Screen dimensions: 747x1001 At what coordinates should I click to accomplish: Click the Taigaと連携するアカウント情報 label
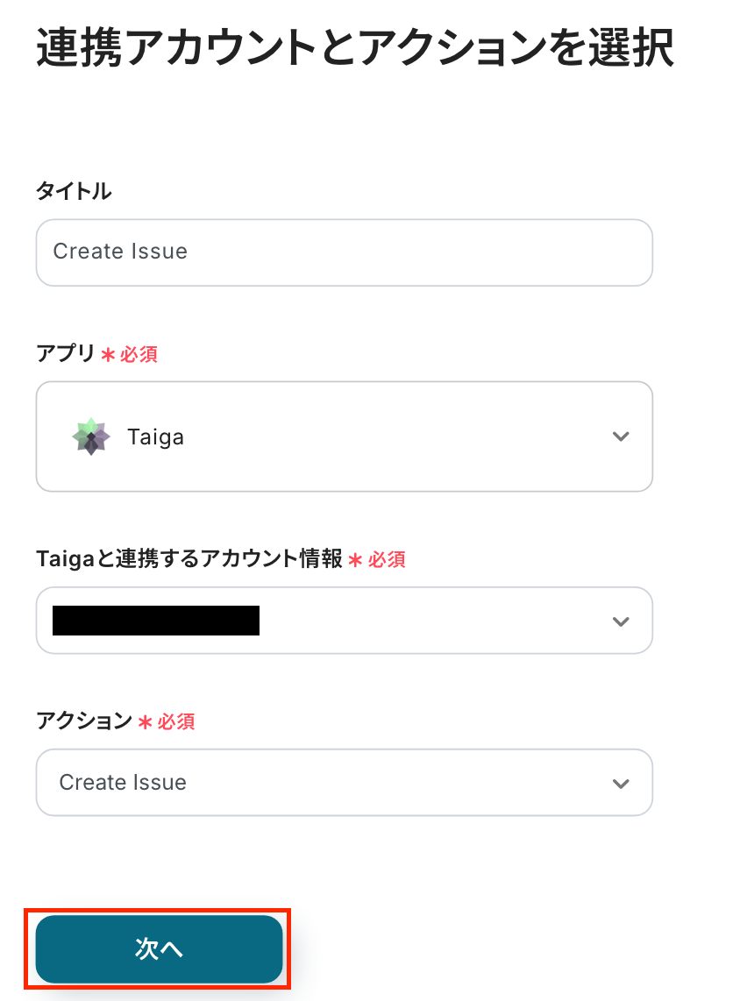coord(189,559)
